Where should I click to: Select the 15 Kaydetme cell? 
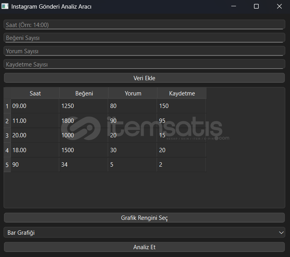point(182,135)
